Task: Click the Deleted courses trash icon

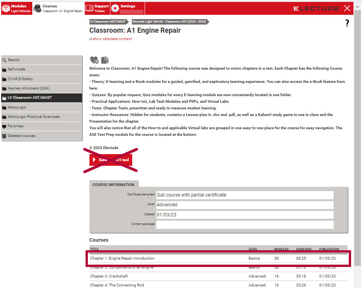Action: tap(4, 136)
